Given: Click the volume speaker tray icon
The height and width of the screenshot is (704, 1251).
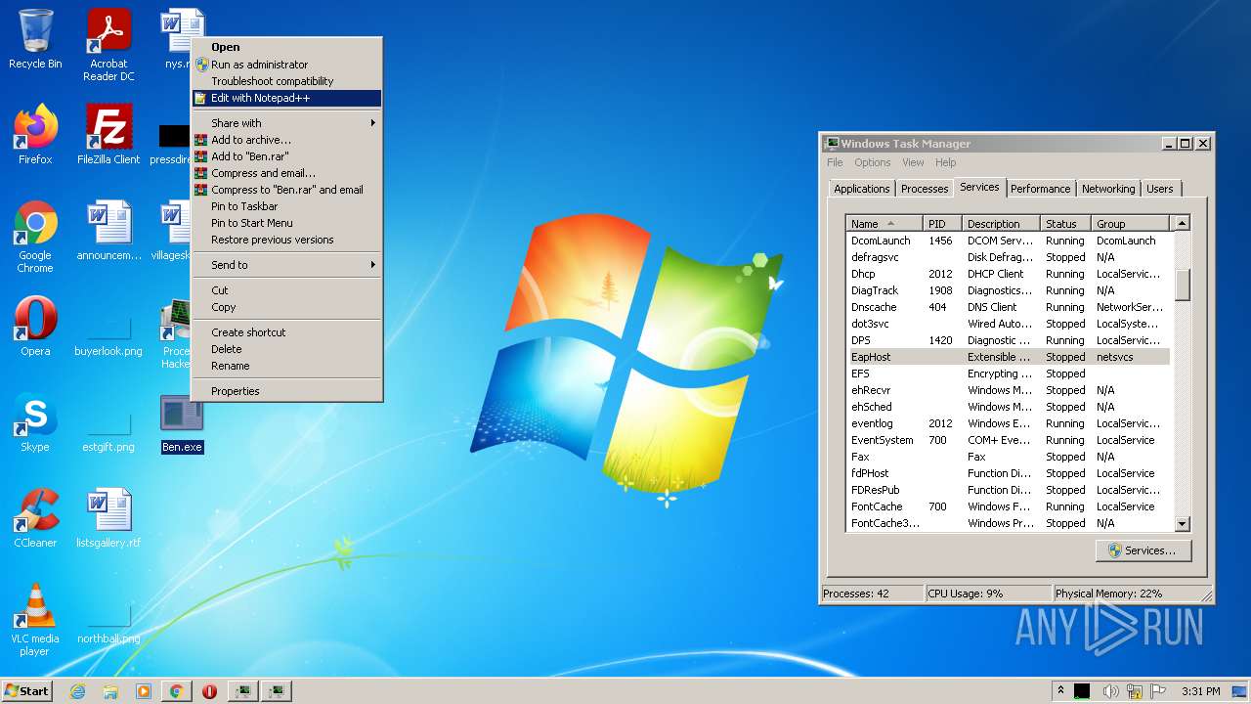Looking at the screenshot, I should click(x=1110, y=691).
